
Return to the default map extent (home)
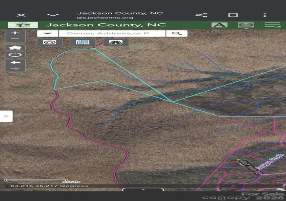pyautogui.click(x=15, y=48)
